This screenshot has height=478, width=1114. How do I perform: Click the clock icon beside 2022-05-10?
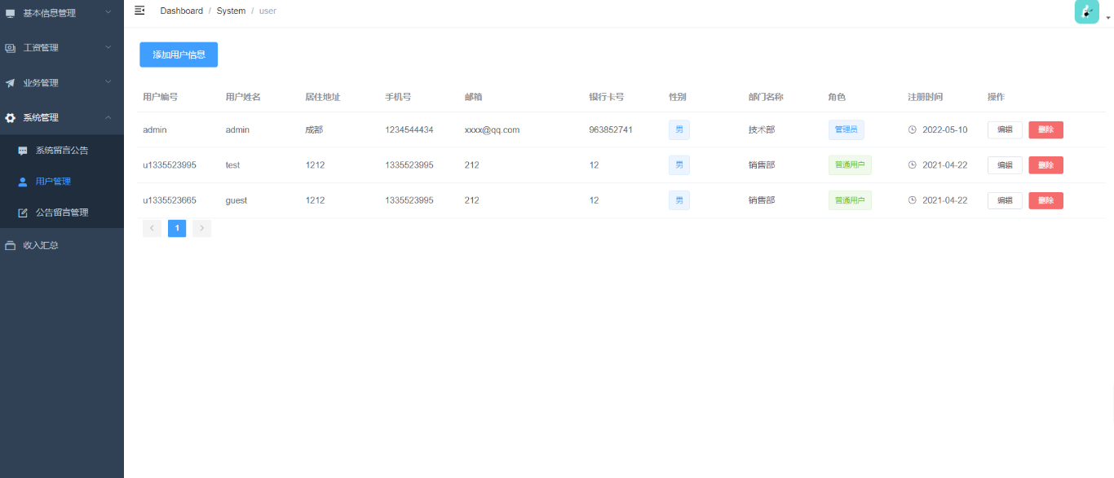tap(913, 129)
